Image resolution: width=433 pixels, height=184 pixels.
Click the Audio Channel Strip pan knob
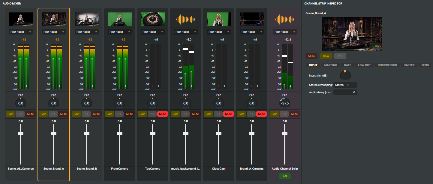pos(284,103)
